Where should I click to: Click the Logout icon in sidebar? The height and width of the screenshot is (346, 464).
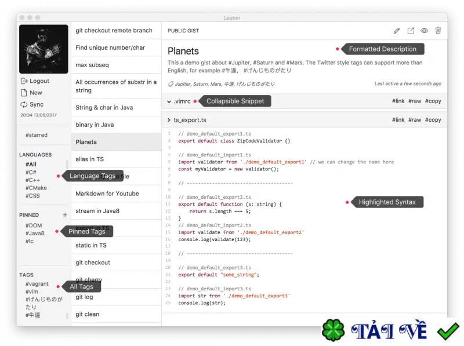pos(24,81)
